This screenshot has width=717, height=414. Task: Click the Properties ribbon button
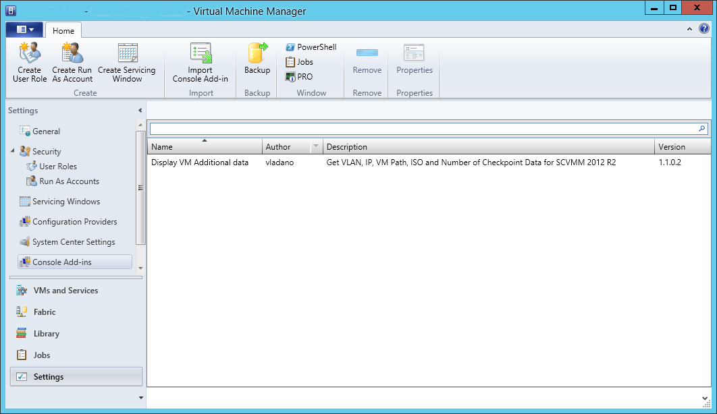pyautogui.click(x=415, y=59)
